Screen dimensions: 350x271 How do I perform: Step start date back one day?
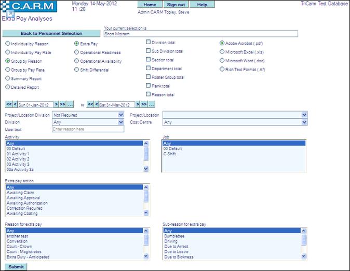[15, 104]
